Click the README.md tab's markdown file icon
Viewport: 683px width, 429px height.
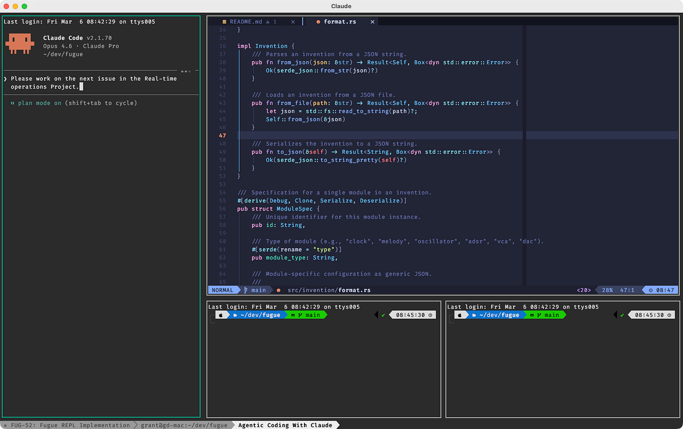pyautogui.click(x=224, y=22)
